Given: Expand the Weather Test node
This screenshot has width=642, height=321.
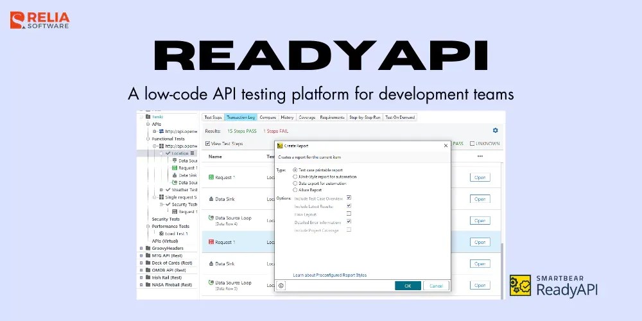Looking at the screenshot, I should pos(161,190).
